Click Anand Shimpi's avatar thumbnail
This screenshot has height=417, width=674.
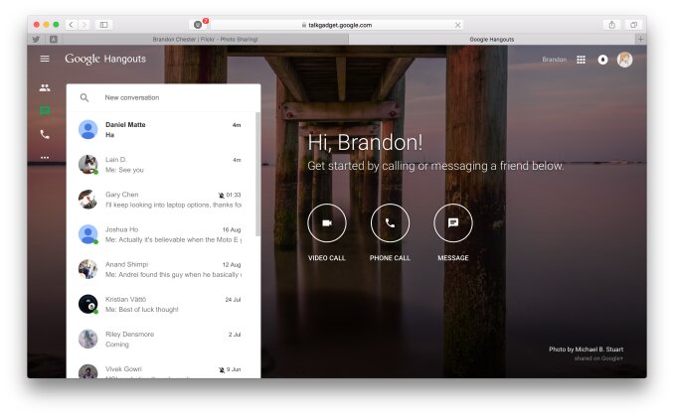pyautogui.click(x=88, y=269)
